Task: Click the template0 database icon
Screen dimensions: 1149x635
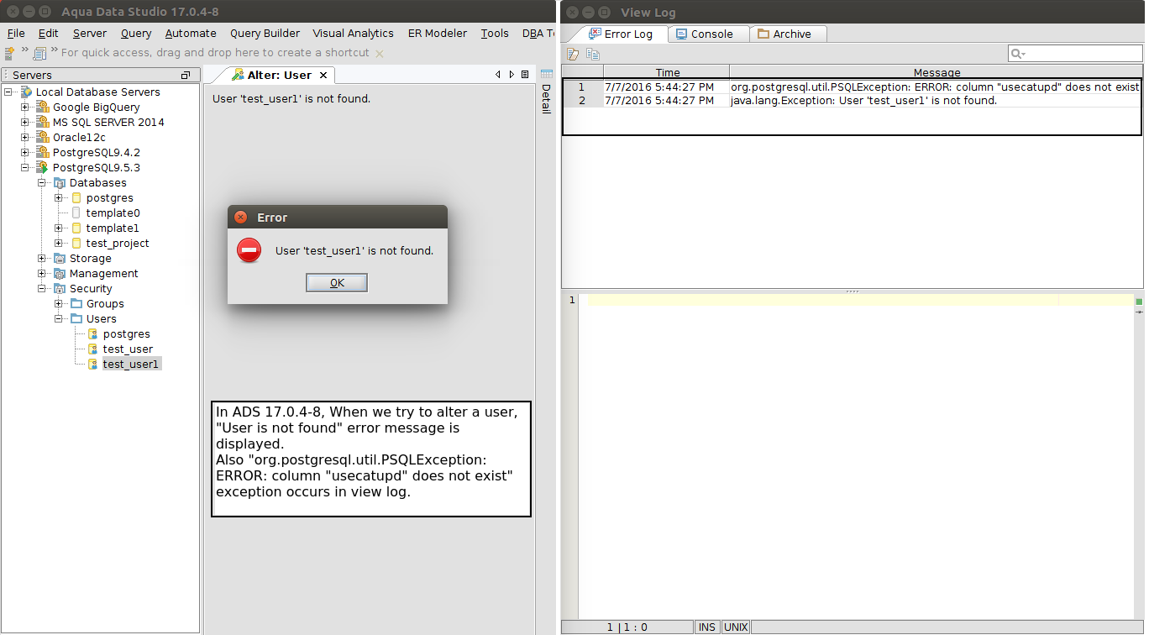Action: pos(76,213)
